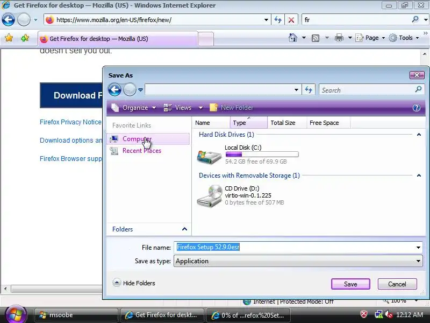
Task: Open Save As address path dropdown
Action: tap(296, 90)
